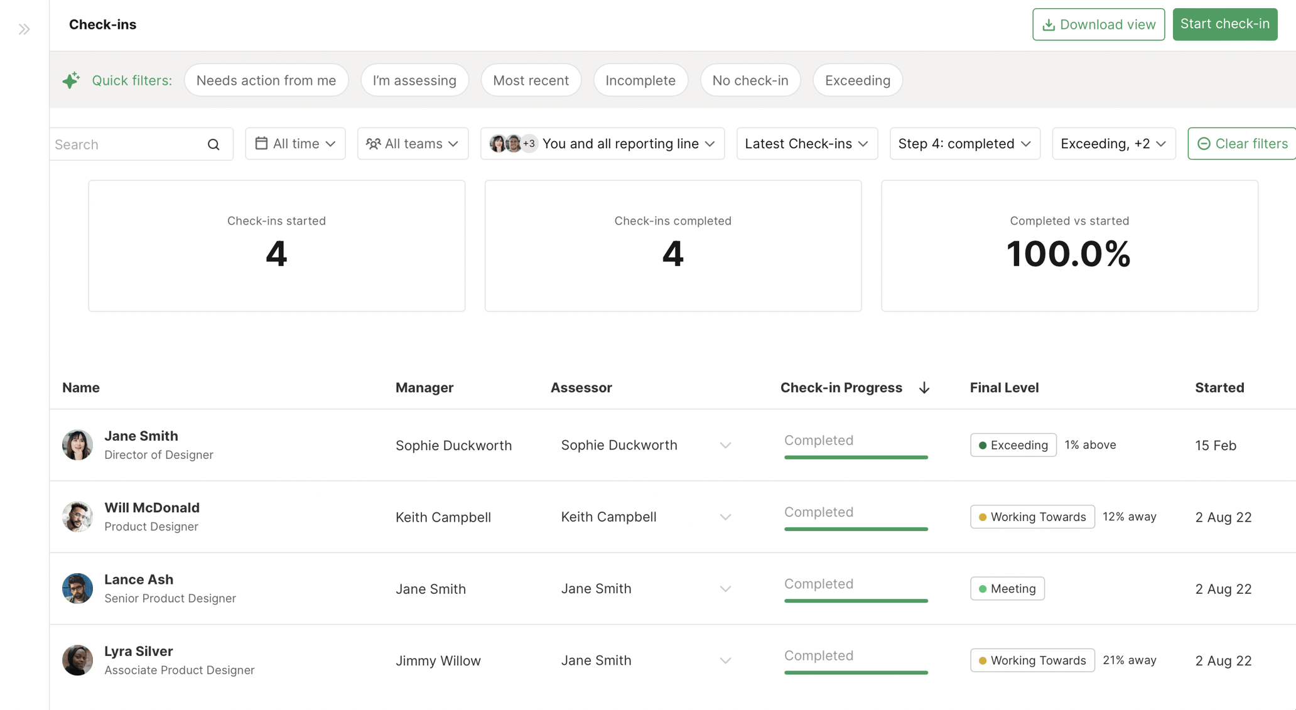Viewport: 1296px width, 710px height.
Task: Click the search magnifier icon
Action: pyautogui.click(x=213, y=144)
